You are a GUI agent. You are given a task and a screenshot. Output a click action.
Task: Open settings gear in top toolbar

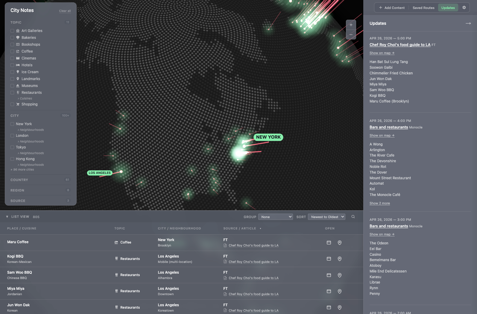pos(464,8)
